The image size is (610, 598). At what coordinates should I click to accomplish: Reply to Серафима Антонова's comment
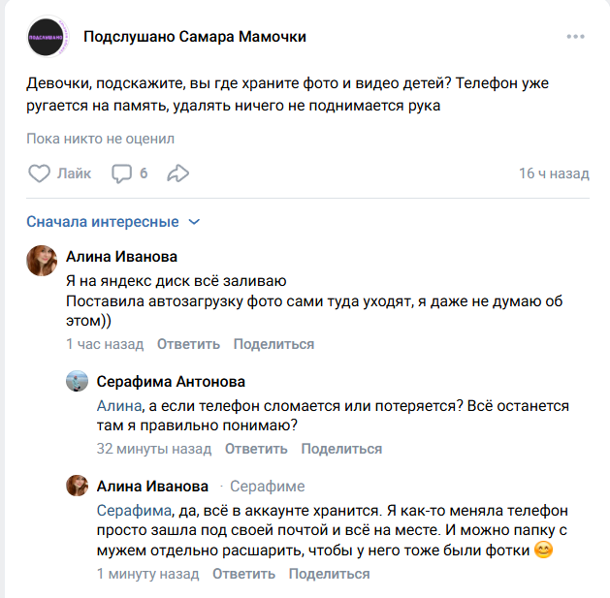coord(256,449)
